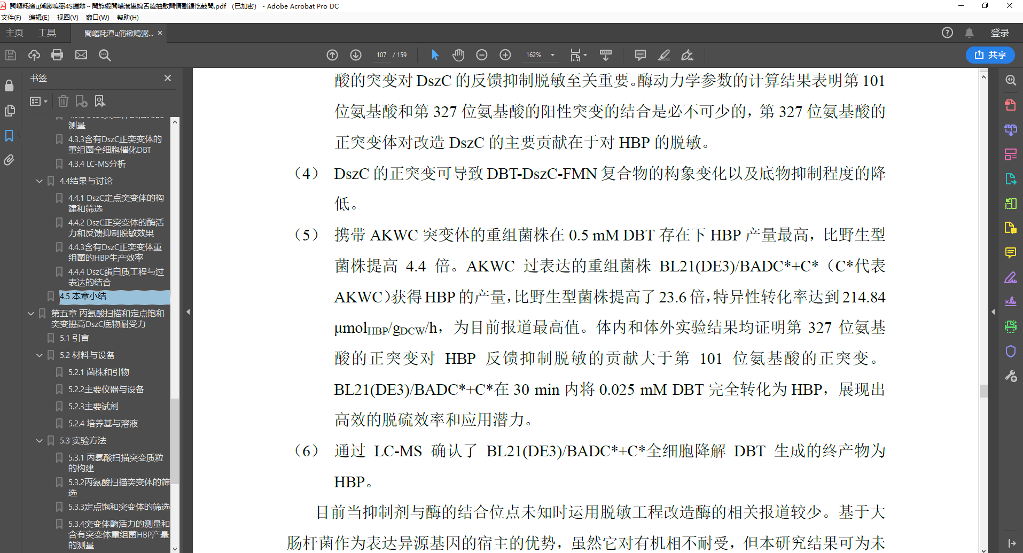The width and height of the screenshot is (1023, 553).
Task: Go to previous page arrow
Action: [332, 55]
